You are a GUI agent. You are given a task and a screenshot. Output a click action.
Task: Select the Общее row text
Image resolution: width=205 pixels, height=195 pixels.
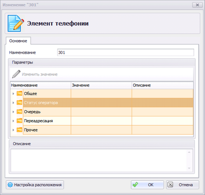tap(31, 94)
